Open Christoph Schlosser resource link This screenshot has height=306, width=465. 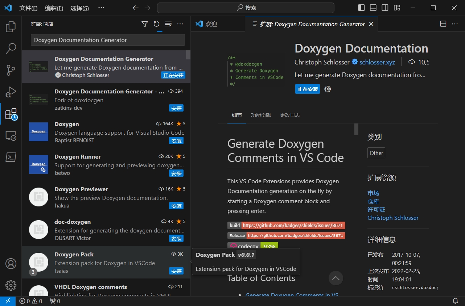(393, 218)
